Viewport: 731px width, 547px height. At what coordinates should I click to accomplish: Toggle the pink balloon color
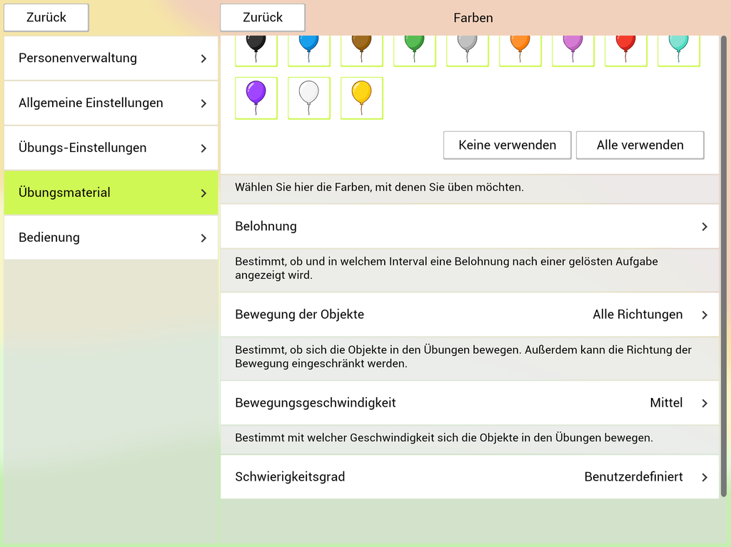573,51
